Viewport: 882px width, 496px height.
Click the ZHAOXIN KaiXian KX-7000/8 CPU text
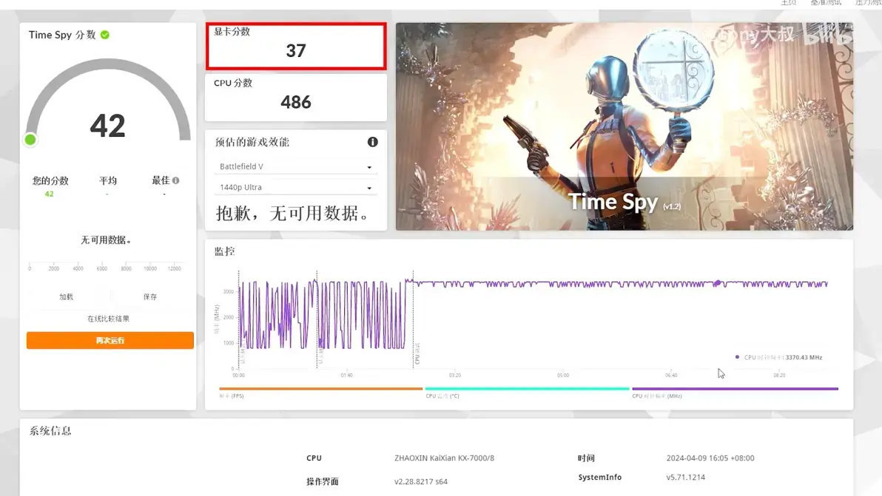click(445, 458)
